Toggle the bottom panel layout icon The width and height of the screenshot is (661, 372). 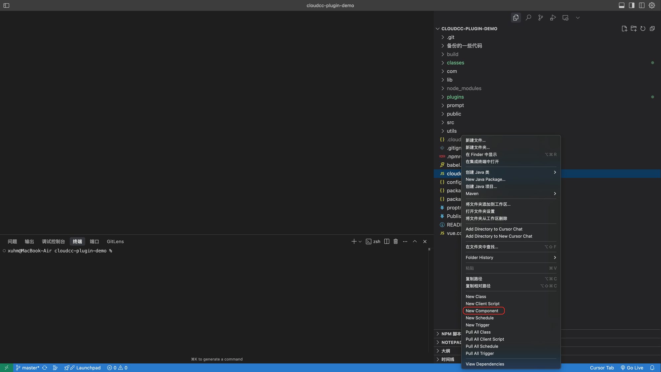[622, 5]
